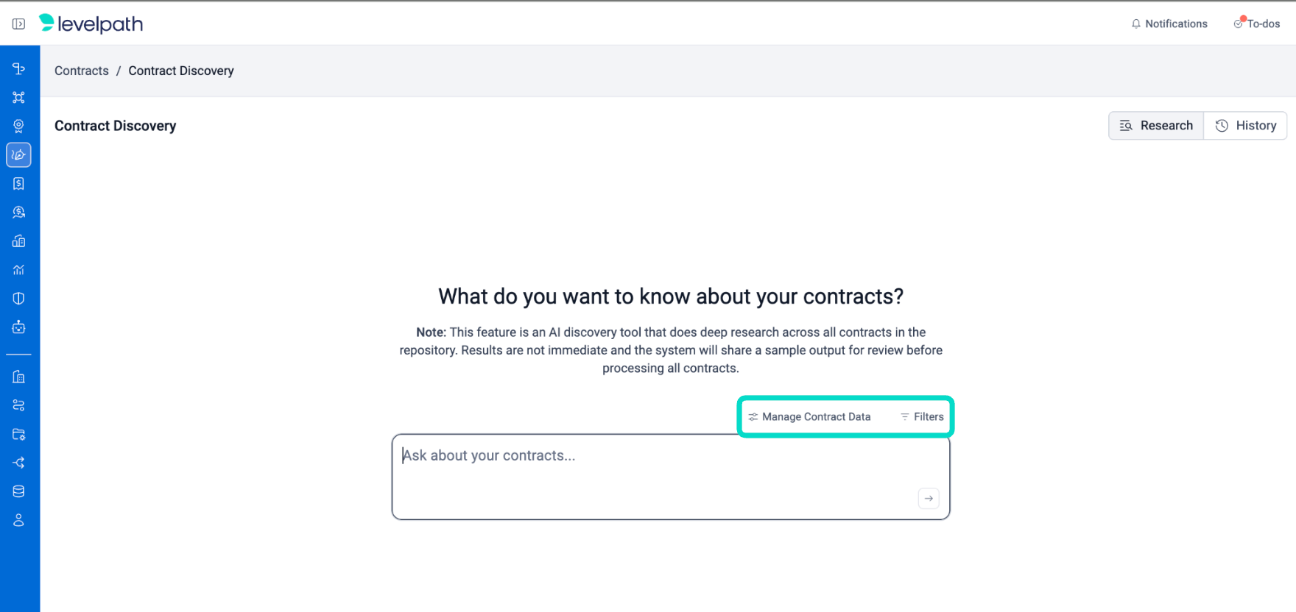Click the shield icon in sidebar
The image size is (1296, 612).
click(19, 298)
